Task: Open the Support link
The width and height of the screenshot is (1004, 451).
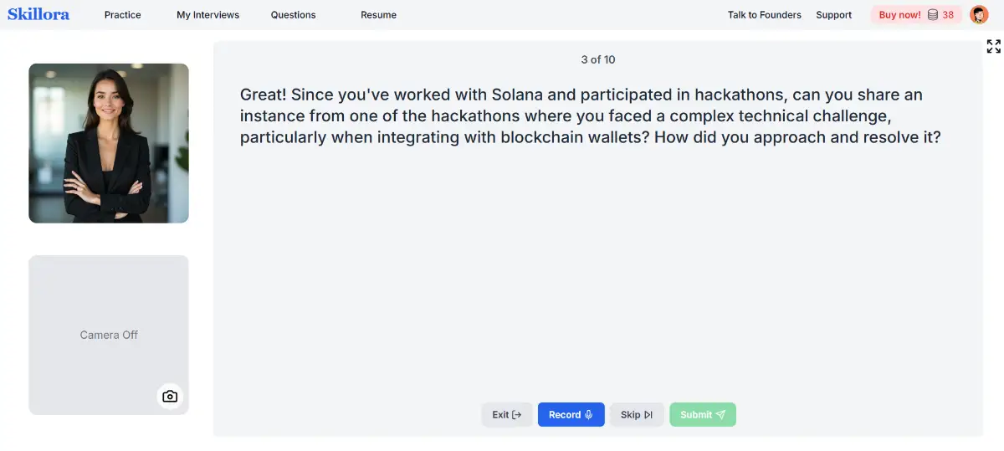Action: click(833, 15)
